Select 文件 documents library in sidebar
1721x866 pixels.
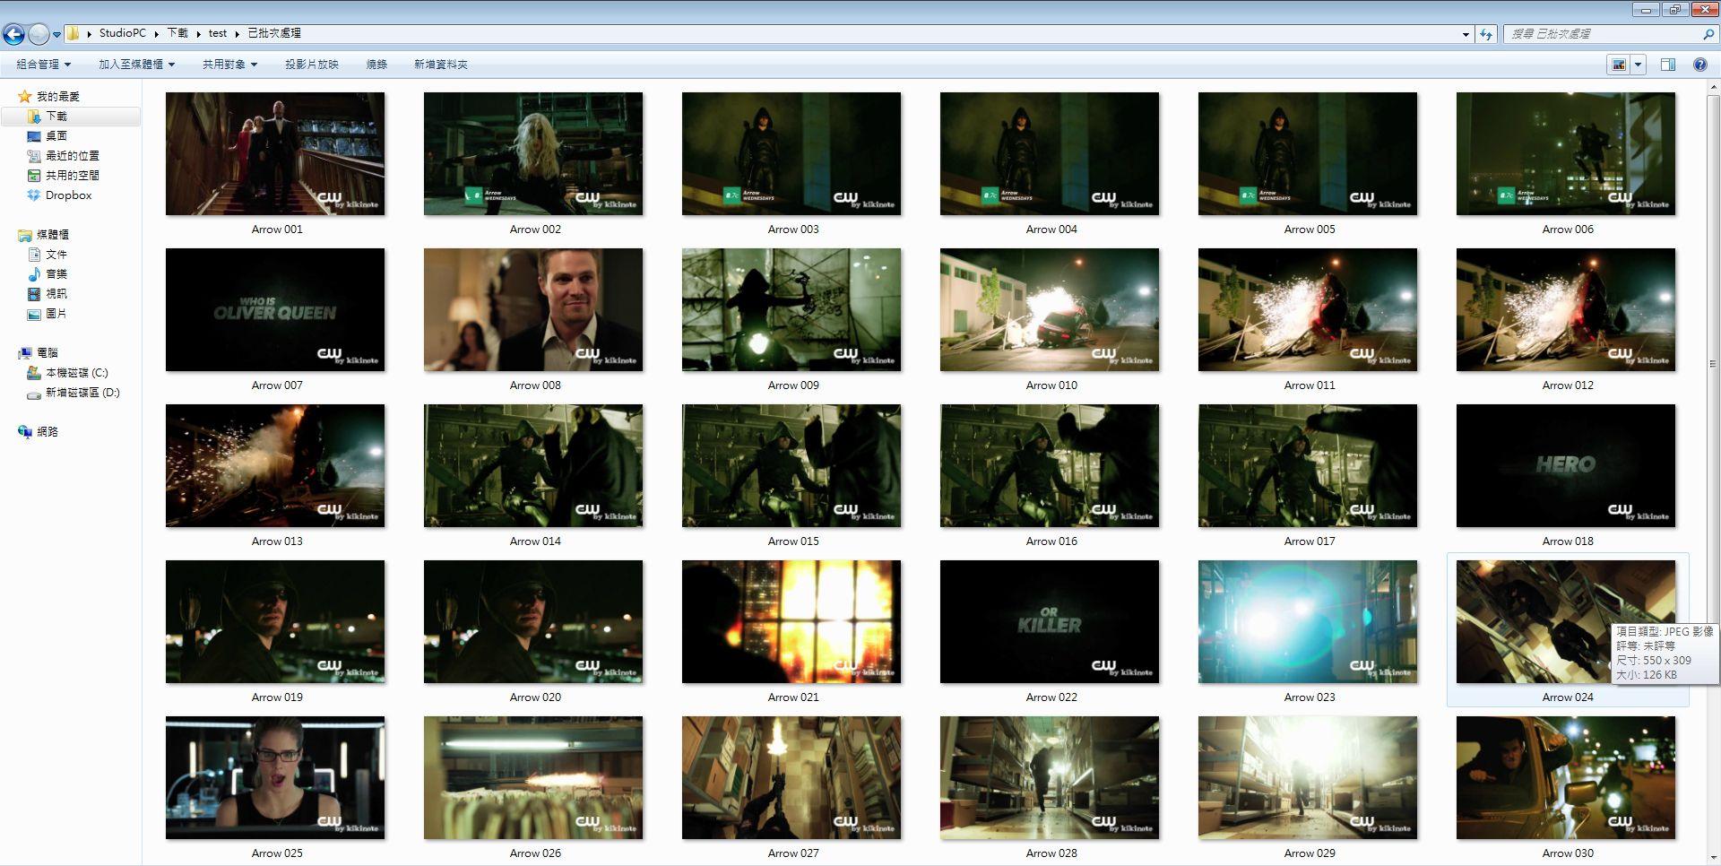tap(56, 255)
